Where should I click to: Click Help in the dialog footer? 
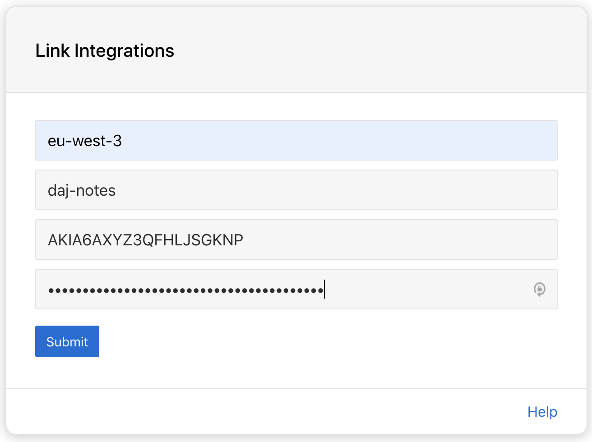click(542, 412)
